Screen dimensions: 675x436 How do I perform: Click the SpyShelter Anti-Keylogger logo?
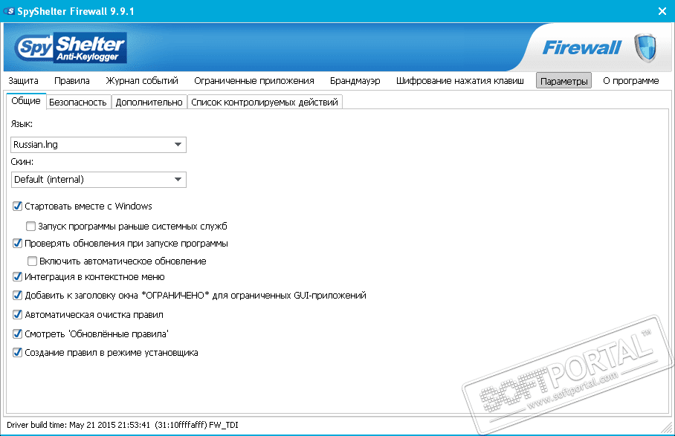[71, 48]
